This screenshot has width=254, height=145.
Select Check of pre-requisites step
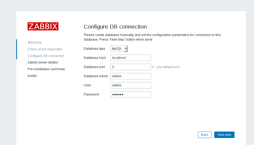45,49
